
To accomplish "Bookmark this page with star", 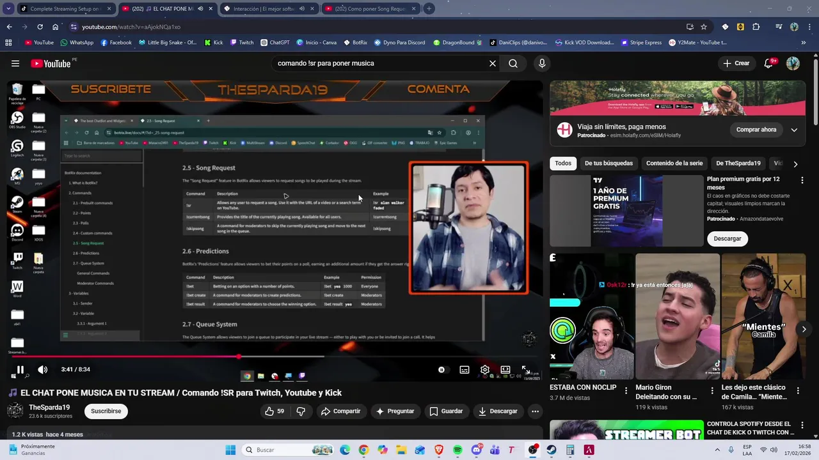I will pos(704,27).
